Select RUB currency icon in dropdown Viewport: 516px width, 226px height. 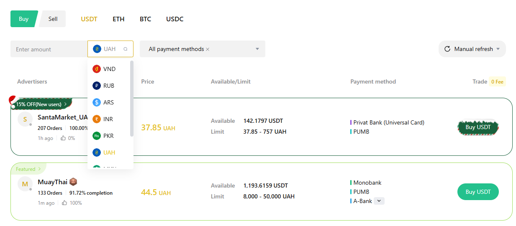[x=97, y=86]
